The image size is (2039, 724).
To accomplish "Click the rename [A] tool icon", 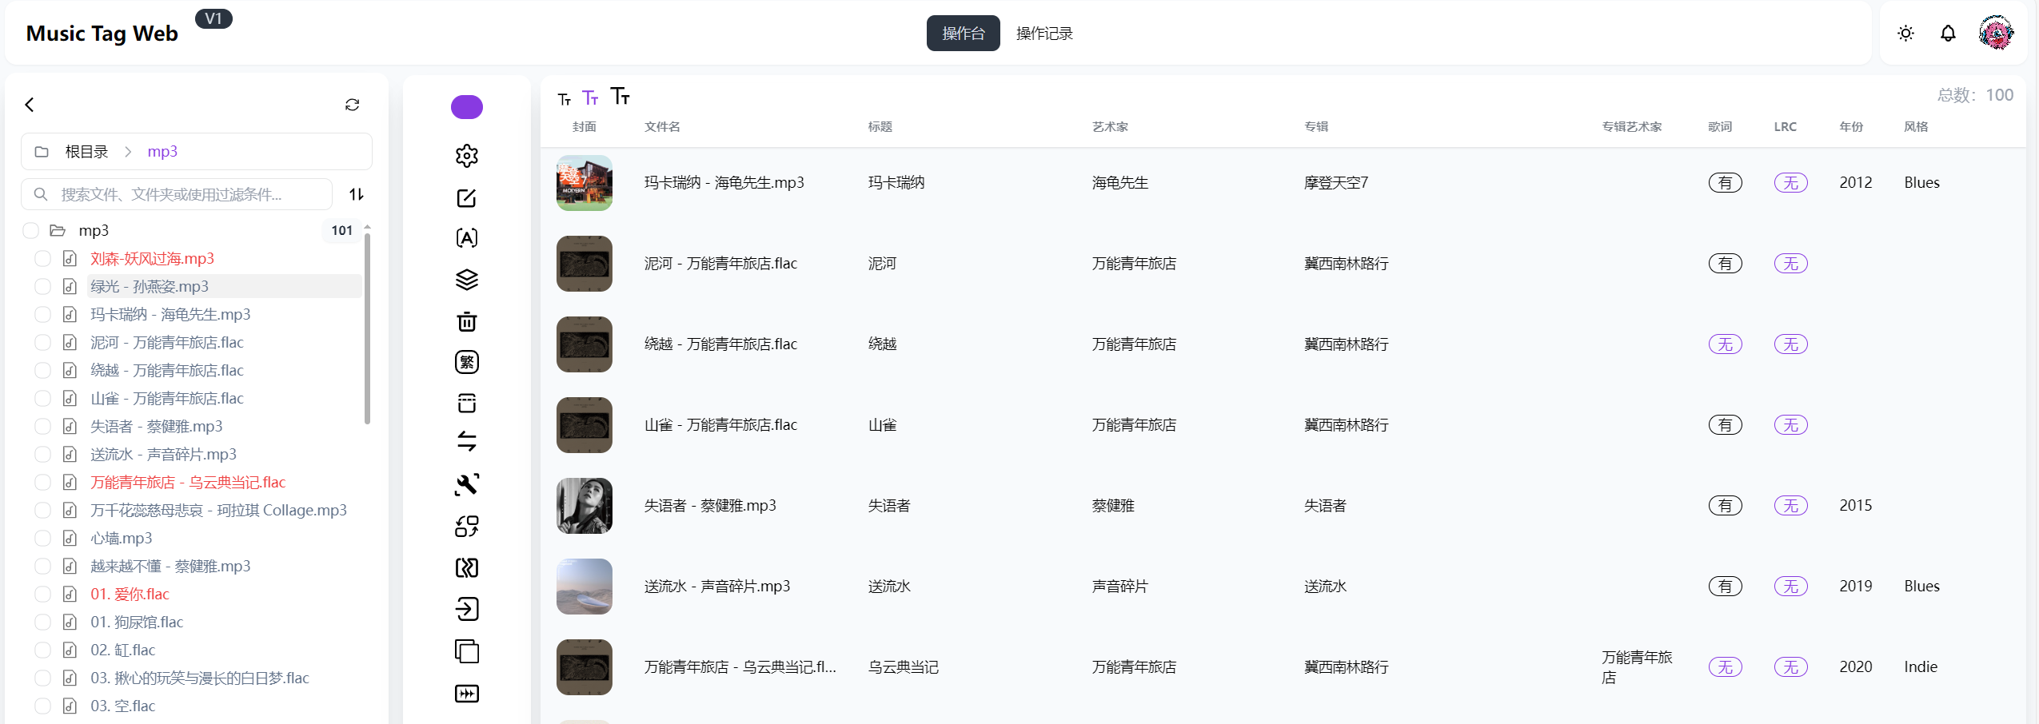I will (466, 237).
